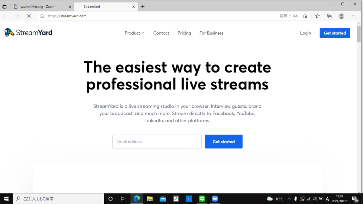
Task: Click the Email address input field
Action: click(157, 142)
